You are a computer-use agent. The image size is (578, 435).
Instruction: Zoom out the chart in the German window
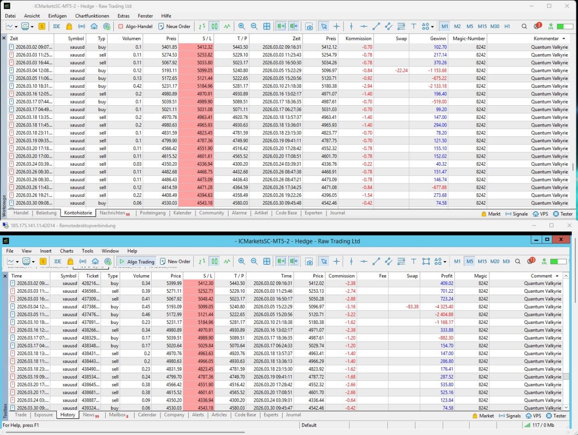pos(254,26)
